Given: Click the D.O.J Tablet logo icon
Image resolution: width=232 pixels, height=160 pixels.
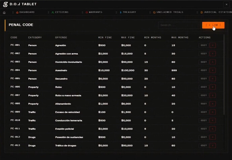Looking at the screenshot, I should click(x=5, y=4).
